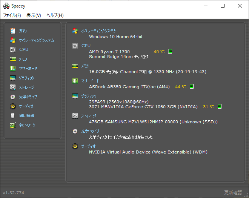
Task: Click the Summary clipboard icon in sidebar
Action: [x=13, y=31]
